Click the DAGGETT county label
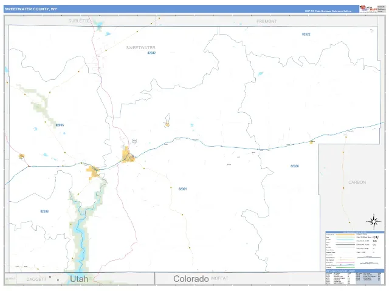389x291 pixels. click(36, 279)
